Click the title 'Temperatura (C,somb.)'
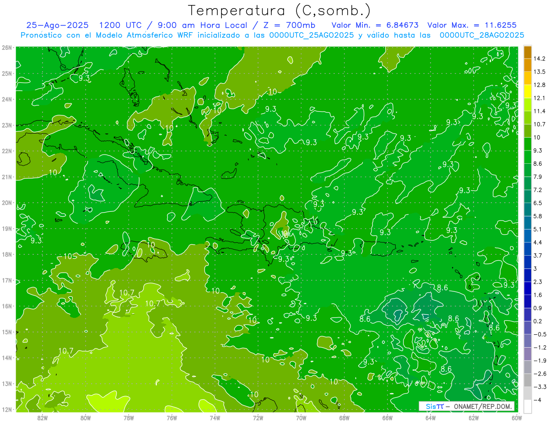Viewport: 549px width, 424px height. coord(280,11)
